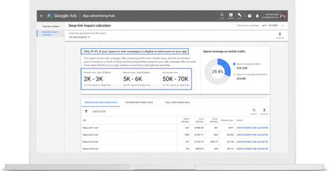Click the 2K - 3K missed conversions value
This screenshot has height=171, width=329.
point(93,79)
